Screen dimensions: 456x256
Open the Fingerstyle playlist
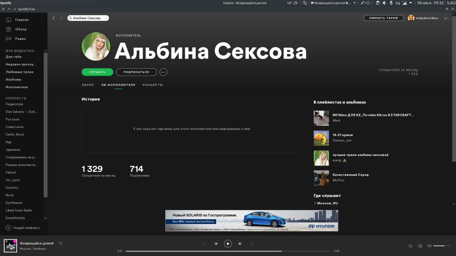(14, 104)
